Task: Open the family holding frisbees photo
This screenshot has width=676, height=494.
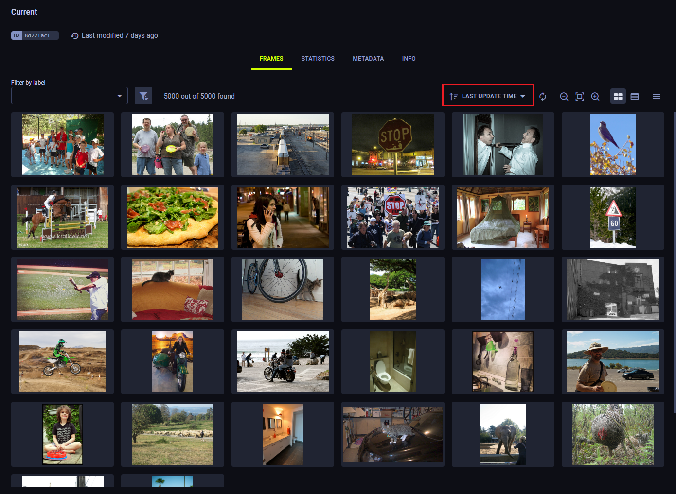Action: click(173, 145)
